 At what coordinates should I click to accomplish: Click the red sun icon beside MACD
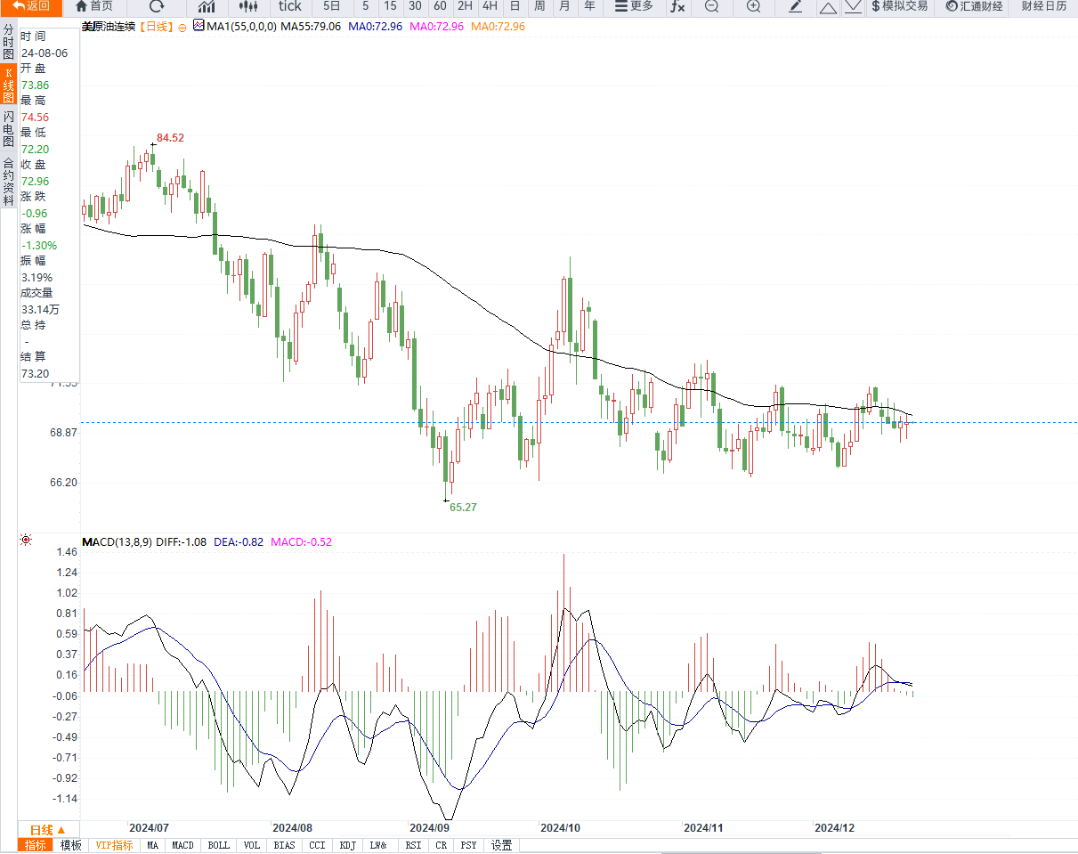coord(26,540)
